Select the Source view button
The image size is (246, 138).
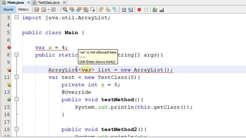coord(8,10)
